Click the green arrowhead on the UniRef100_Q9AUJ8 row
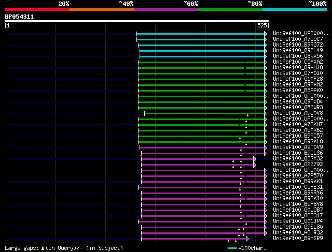The image size is (332, 252). tap(266, 68)
